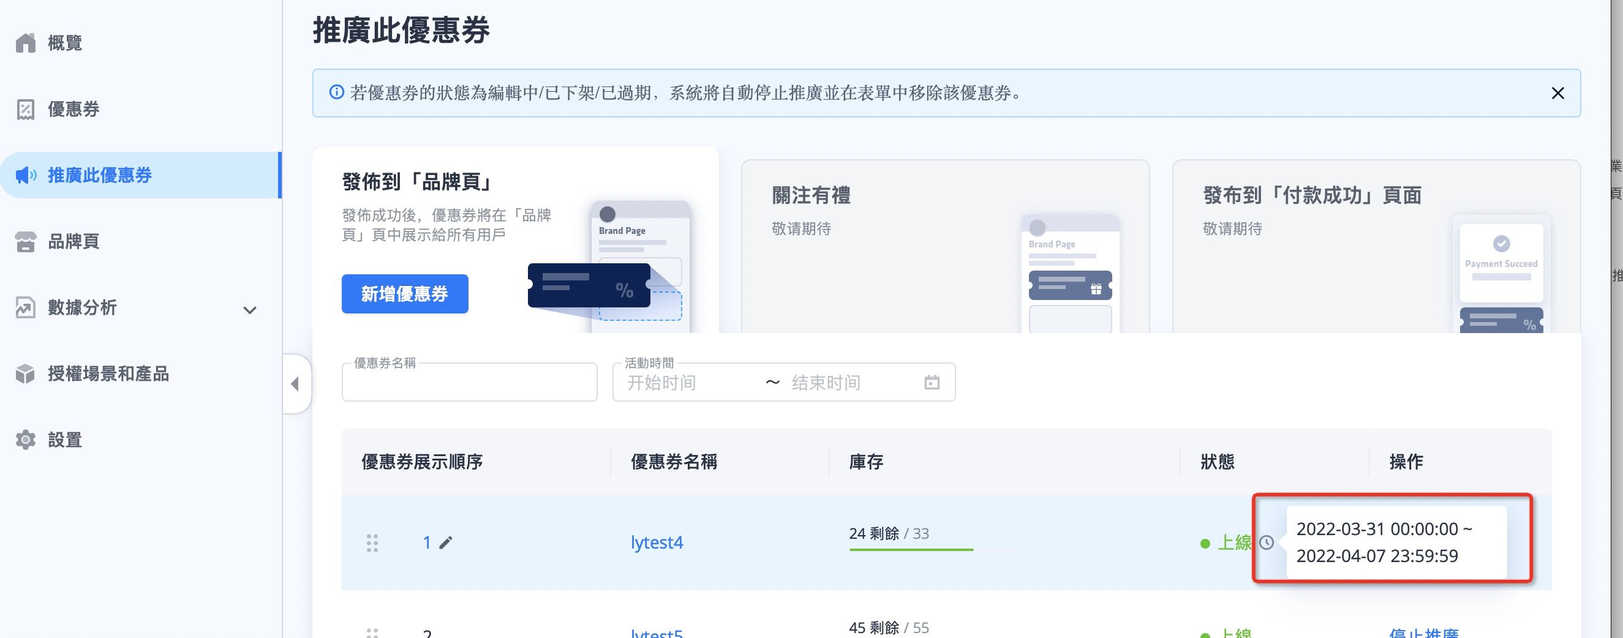
Task: Open the calendar icon in 活動時間 field
Action: 932,382
